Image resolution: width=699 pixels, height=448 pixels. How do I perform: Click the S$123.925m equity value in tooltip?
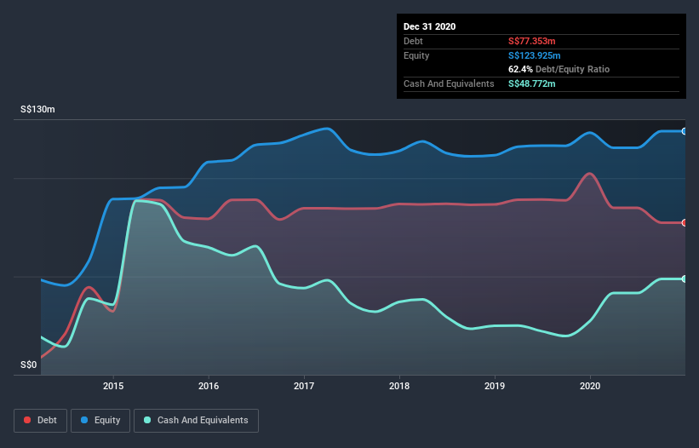(535, 55)
